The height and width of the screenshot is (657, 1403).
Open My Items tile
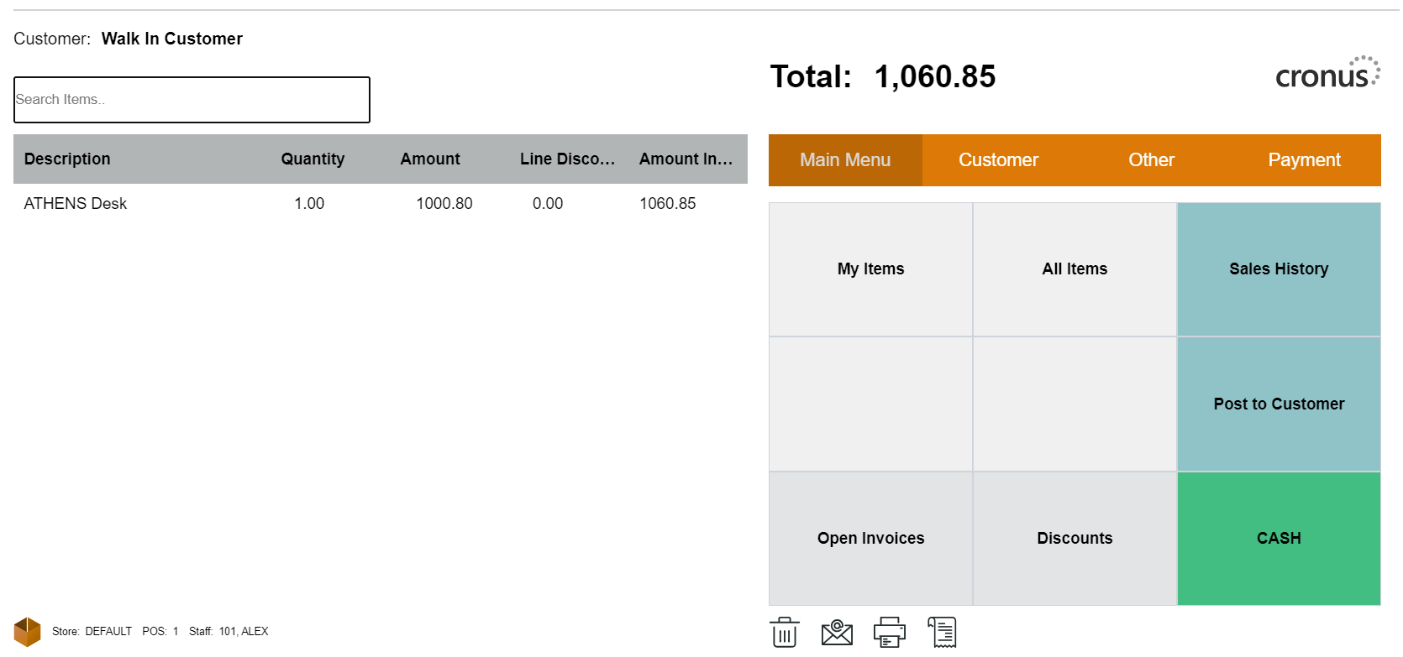coord(870,269)
